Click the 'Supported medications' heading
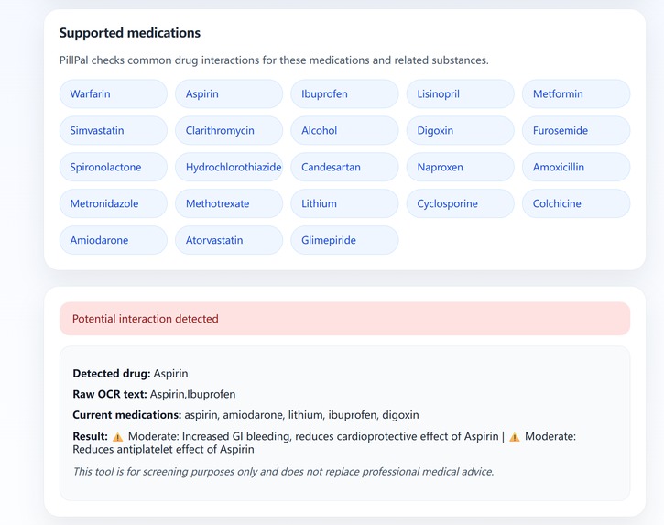The height and width of the screenshot is (525, 664). (130, 33)
